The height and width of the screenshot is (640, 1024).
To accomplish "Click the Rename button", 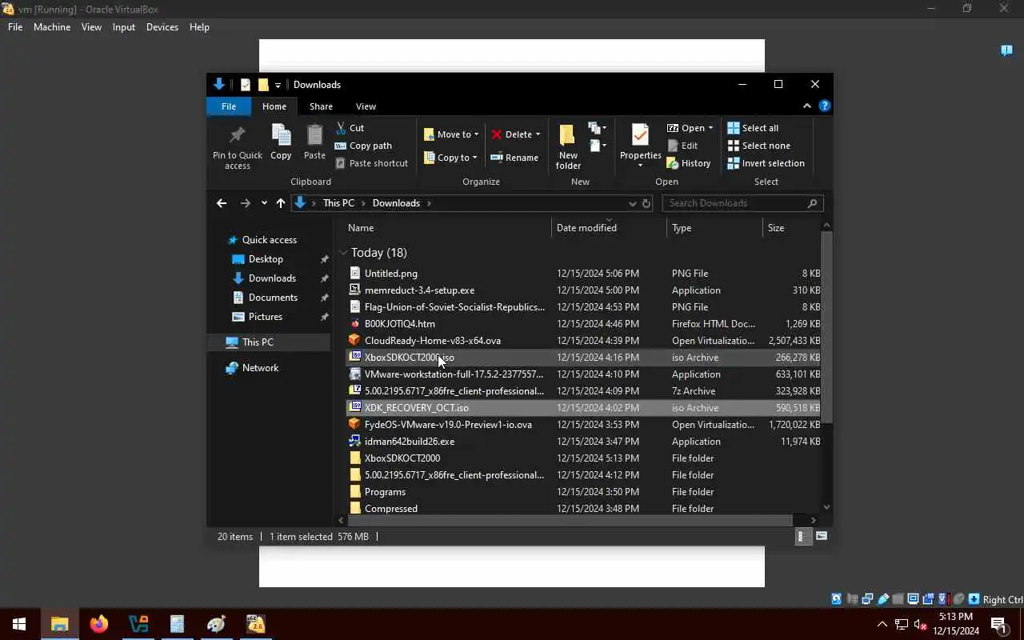I will pos(514,158).
